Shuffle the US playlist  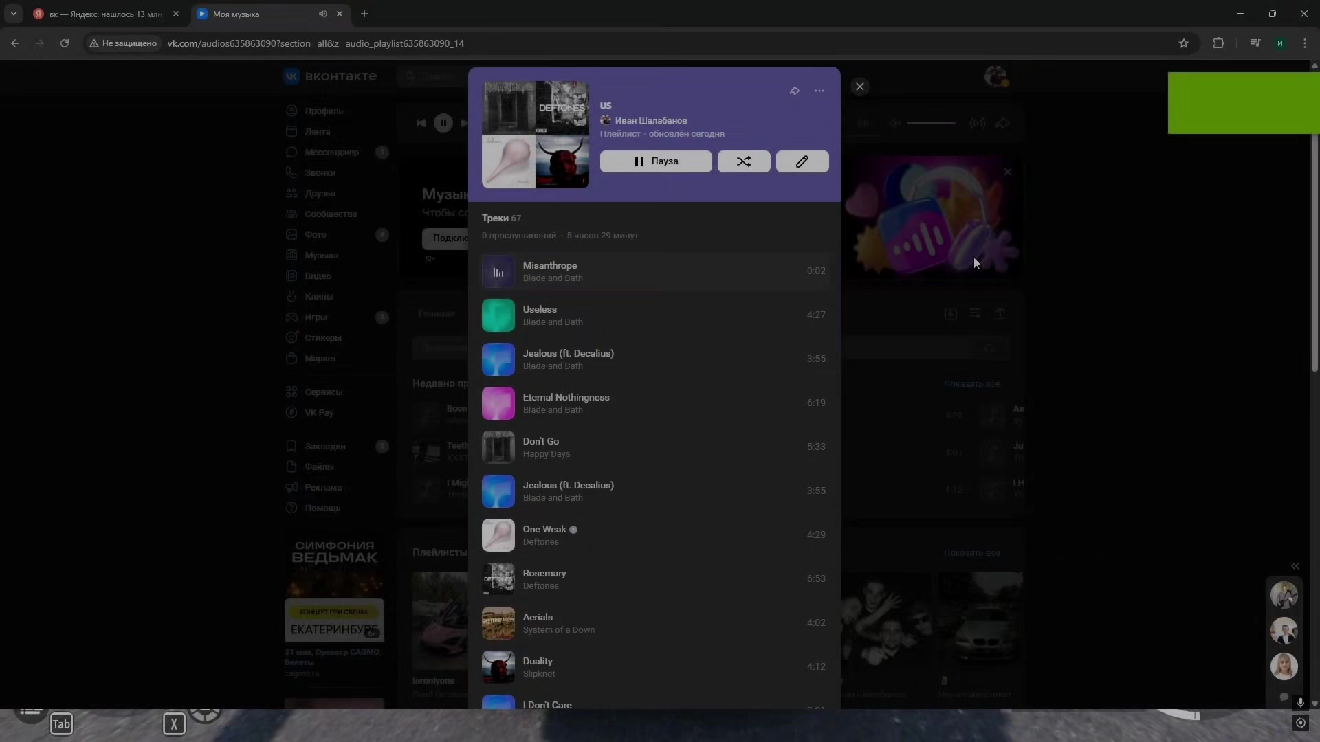click(744, 161)
